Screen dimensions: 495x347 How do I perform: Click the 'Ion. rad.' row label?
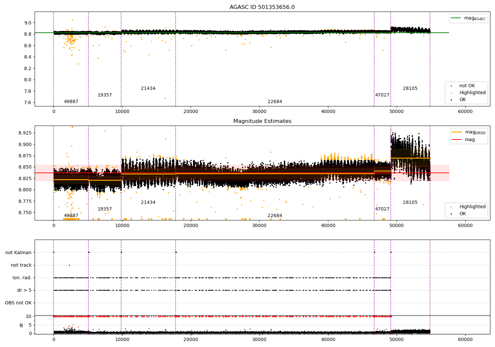tap(22, 278)
